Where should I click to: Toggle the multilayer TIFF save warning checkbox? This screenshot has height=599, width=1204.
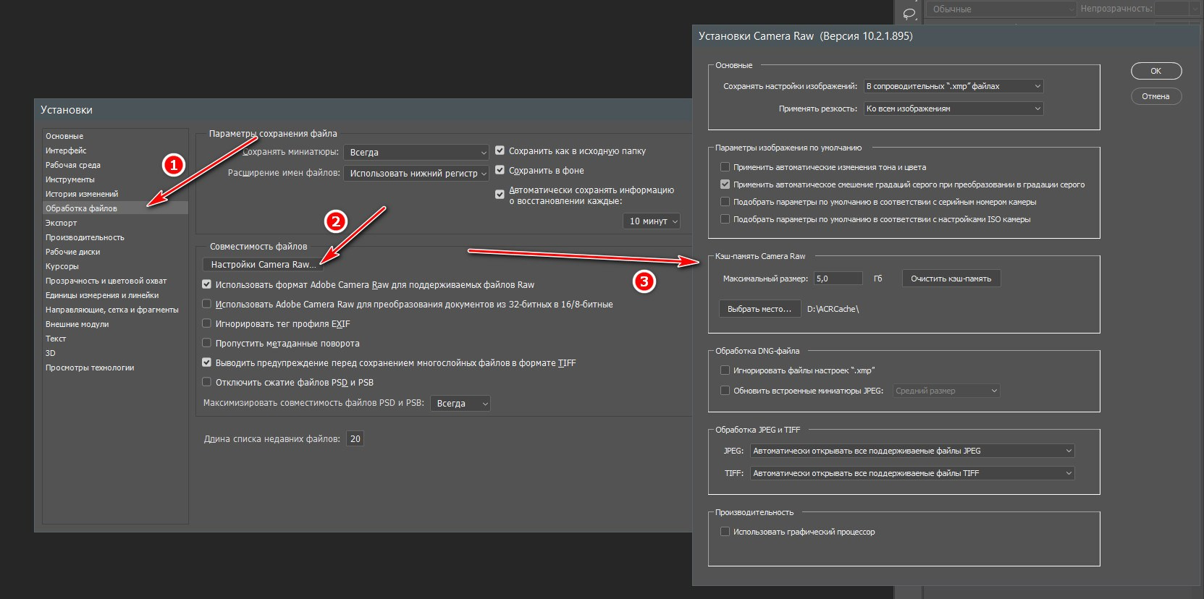[x=206, y=363]
